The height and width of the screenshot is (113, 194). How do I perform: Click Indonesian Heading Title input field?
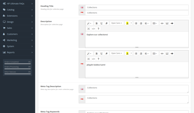(x=137, y=13)
